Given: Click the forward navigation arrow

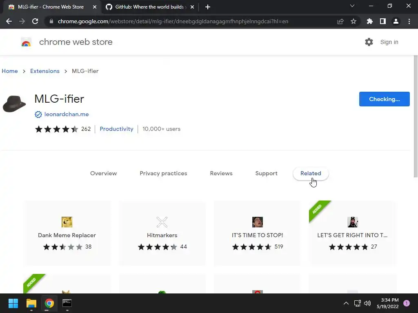Looking at the screenshot, I should (x=22, y=21).
